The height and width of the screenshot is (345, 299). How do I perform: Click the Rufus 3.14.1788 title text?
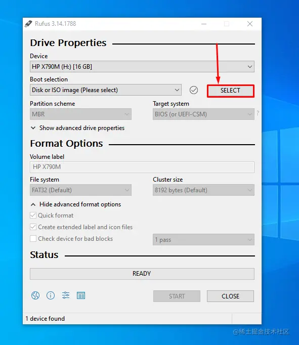[56, 24]
